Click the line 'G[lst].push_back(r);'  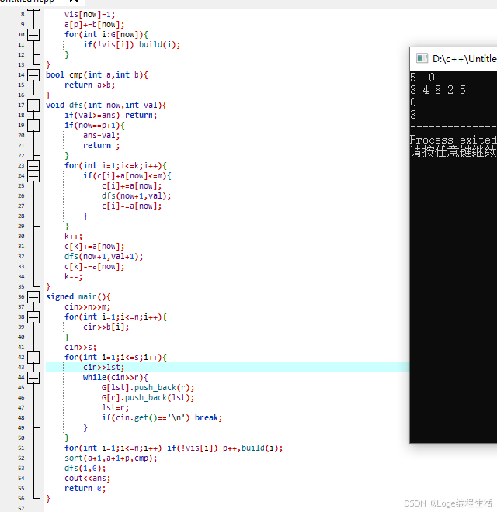tap(148, 388)
